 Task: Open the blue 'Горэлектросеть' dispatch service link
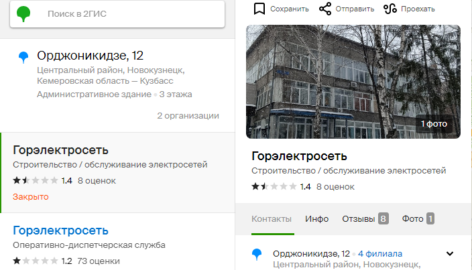pos(60,230)
